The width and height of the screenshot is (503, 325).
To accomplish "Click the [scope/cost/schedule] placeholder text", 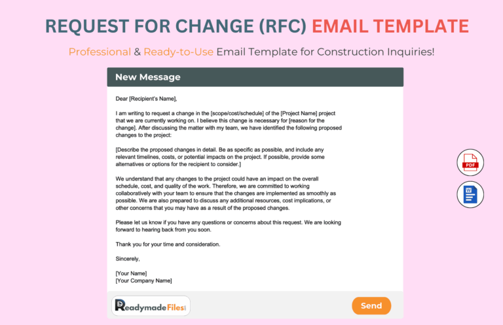I will 244,113.
